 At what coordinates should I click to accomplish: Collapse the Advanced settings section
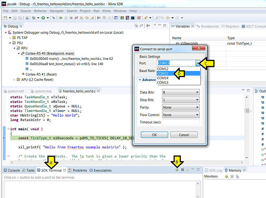pyautogui.click(x=140, y=80)
